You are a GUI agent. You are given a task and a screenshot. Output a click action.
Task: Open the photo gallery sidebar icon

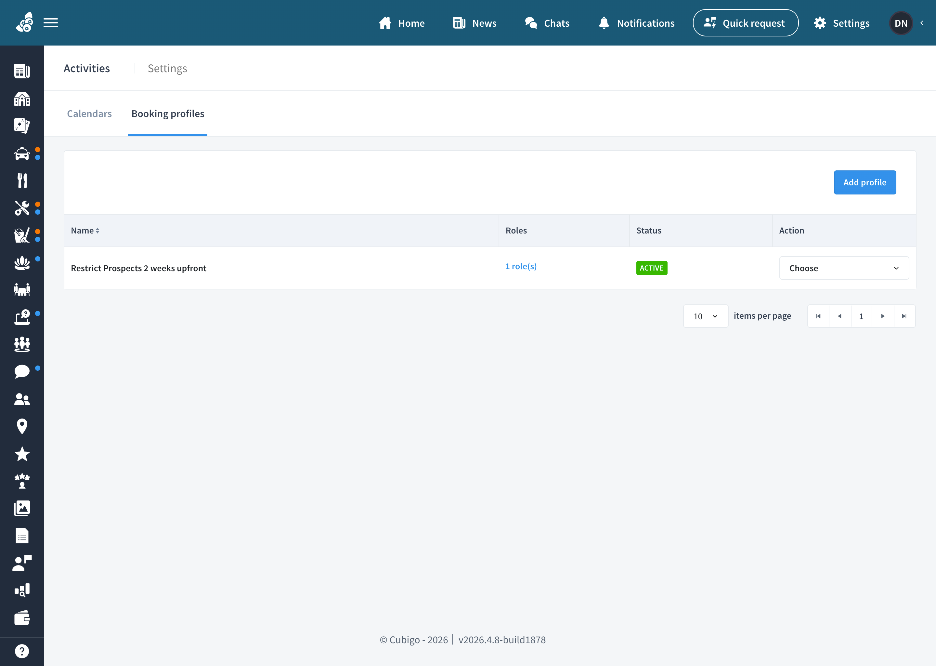22,509
